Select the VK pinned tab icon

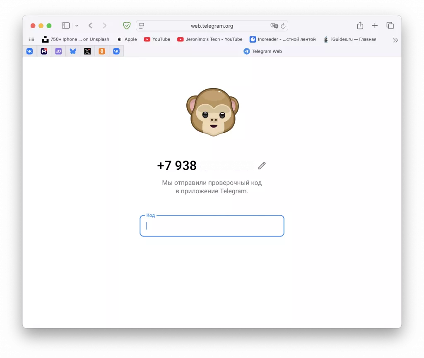[x=29, y=51]
